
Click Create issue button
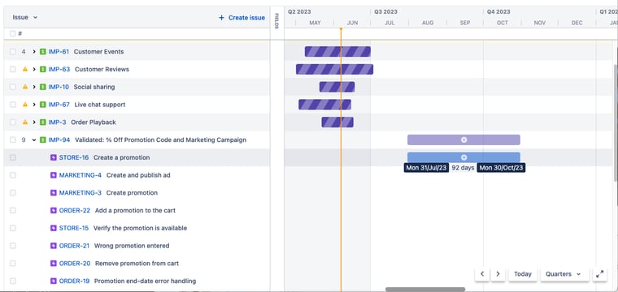point(242,18)
